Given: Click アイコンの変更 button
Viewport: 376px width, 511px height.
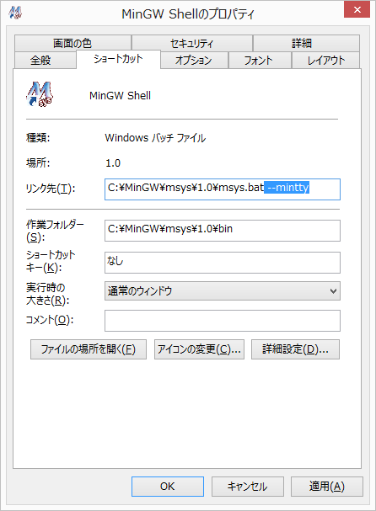Looking at the screenshot, I should pyautogui.click(x=199, y=349).
